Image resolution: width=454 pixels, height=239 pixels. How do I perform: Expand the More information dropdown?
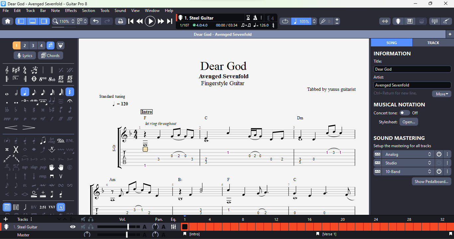[x=441, y=94]
